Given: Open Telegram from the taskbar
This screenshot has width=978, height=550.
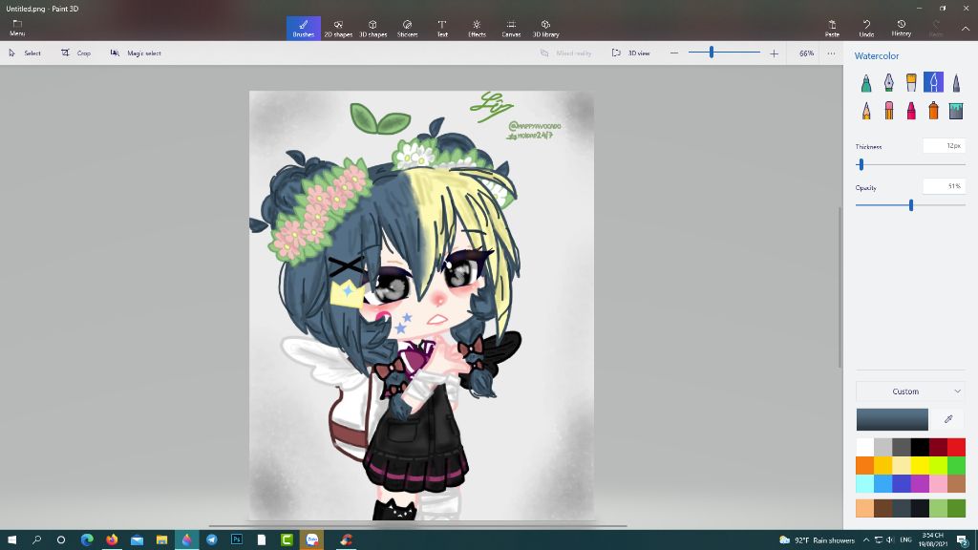Looking at the screenshot, I should coord(211,540).
